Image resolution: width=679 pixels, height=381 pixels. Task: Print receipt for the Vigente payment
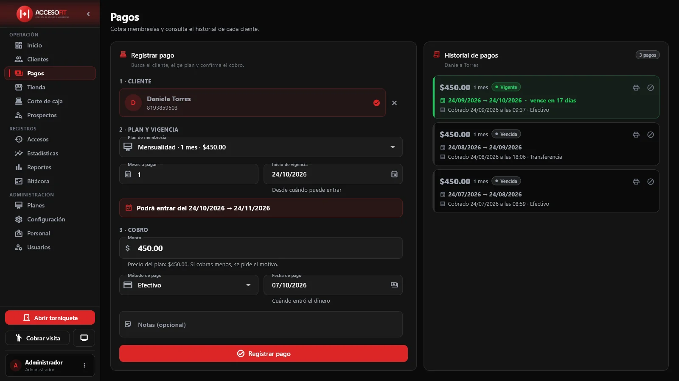(x=636, y=88)
